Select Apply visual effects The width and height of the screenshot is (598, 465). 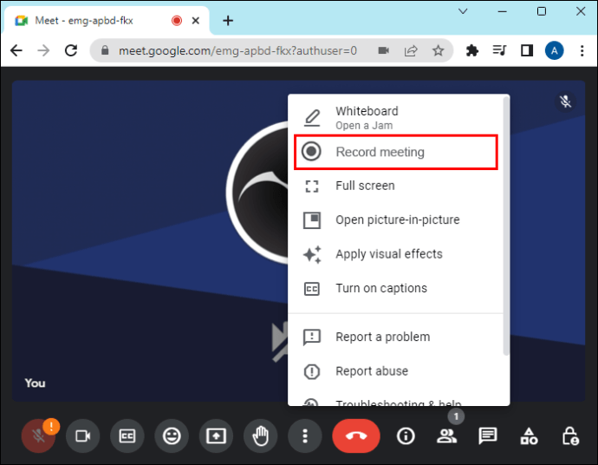395,254
